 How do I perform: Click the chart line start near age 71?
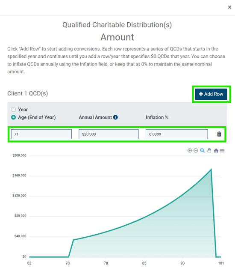[x=73, y=240]
